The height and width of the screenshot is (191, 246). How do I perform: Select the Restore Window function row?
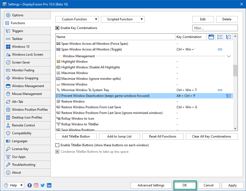click(x=144, y=101)
